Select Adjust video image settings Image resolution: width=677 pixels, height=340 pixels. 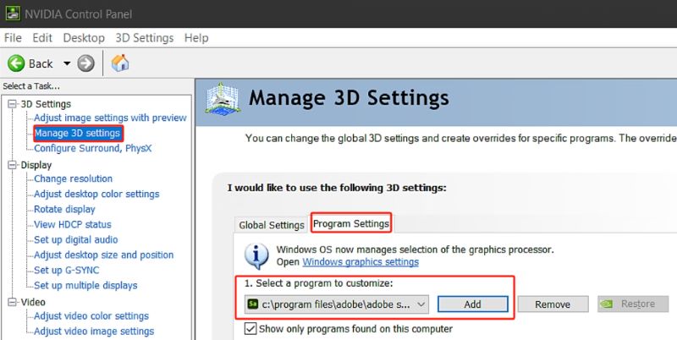point(94,332)
